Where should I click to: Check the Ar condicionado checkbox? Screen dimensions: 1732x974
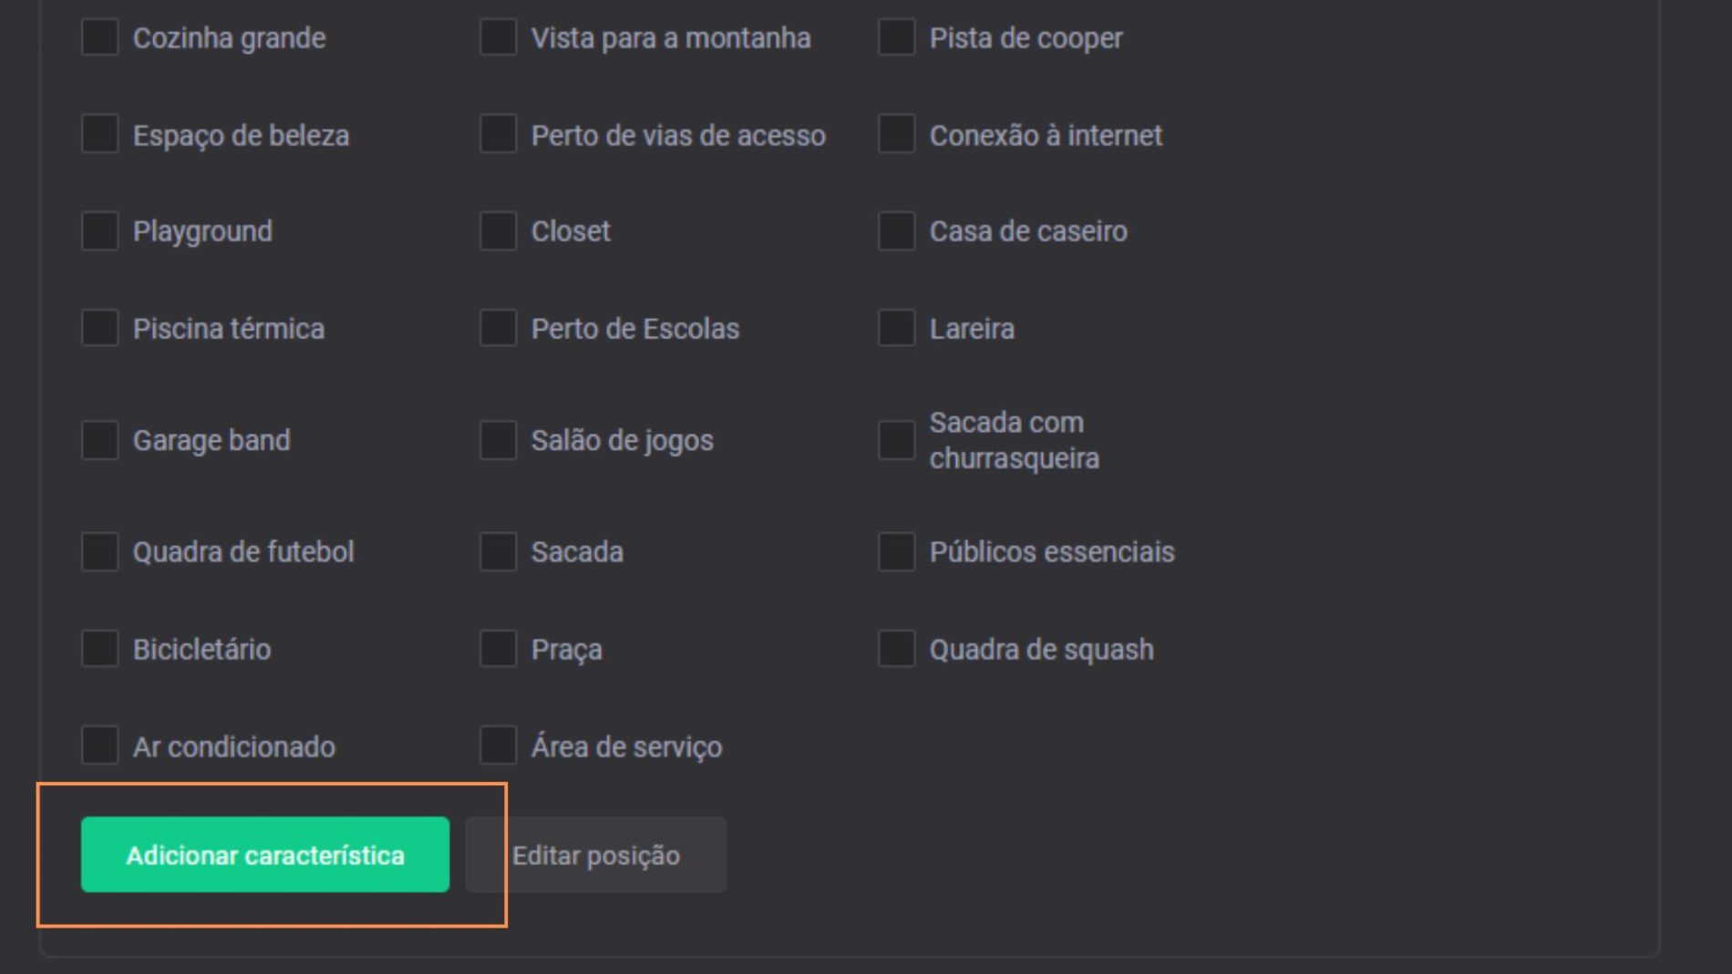click(99, 745)
